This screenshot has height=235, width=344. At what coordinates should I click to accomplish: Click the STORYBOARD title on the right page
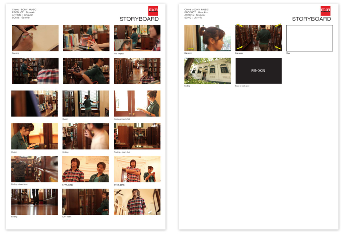(x=312, y=19)
